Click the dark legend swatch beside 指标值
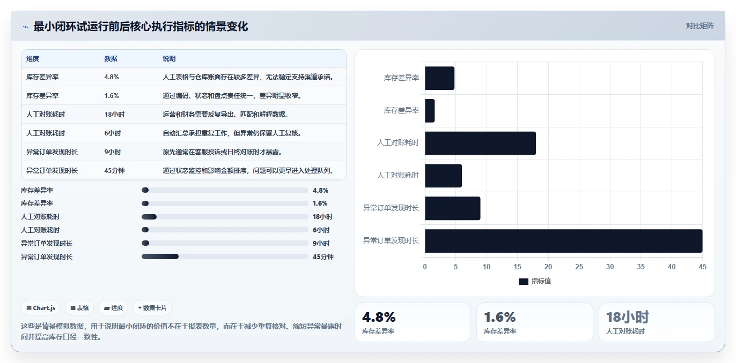Viewport: 736px width, 363px height. (524, 281)
